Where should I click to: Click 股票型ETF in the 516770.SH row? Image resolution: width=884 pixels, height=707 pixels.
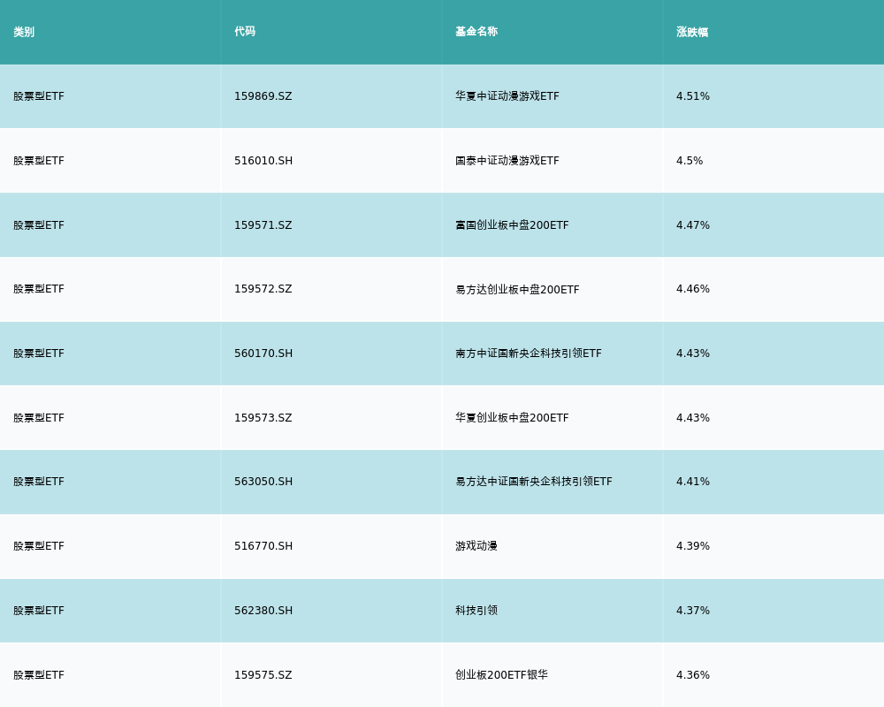(x=39, y=546)
